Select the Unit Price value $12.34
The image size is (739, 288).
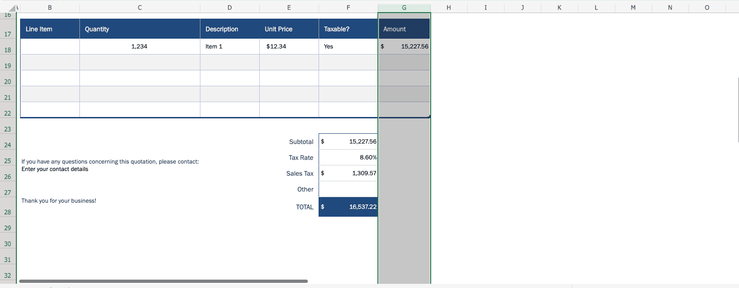click(289, 47)
